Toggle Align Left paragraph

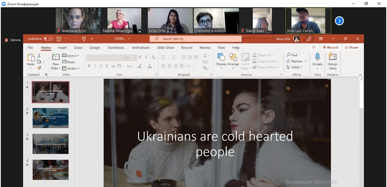[x=163, y=66]
